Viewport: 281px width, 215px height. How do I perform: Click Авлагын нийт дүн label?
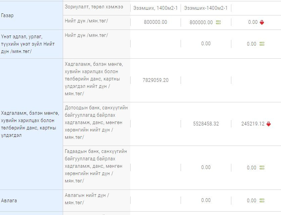pos(87,199)
